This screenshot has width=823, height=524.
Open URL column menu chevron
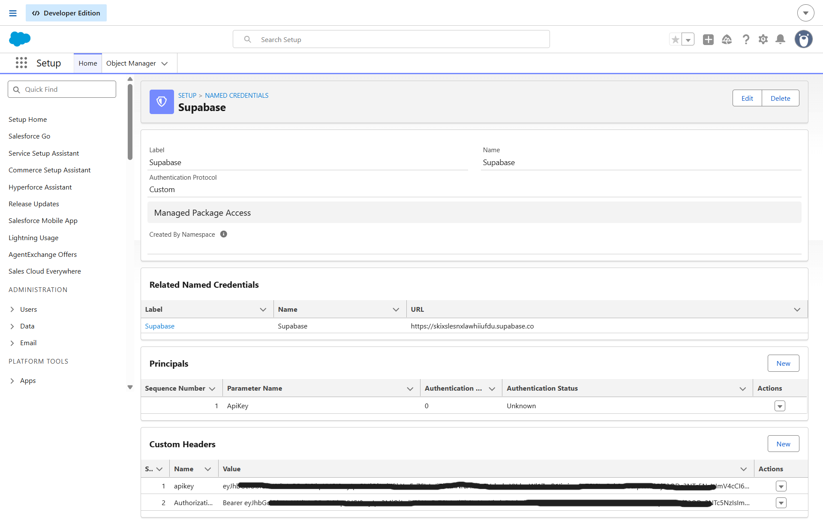(x=797, y=309)
